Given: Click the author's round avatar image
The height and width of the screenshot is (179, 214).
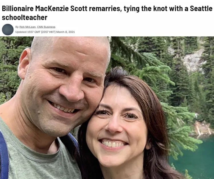Looking at the screenshot, I should tap(8, 30).
